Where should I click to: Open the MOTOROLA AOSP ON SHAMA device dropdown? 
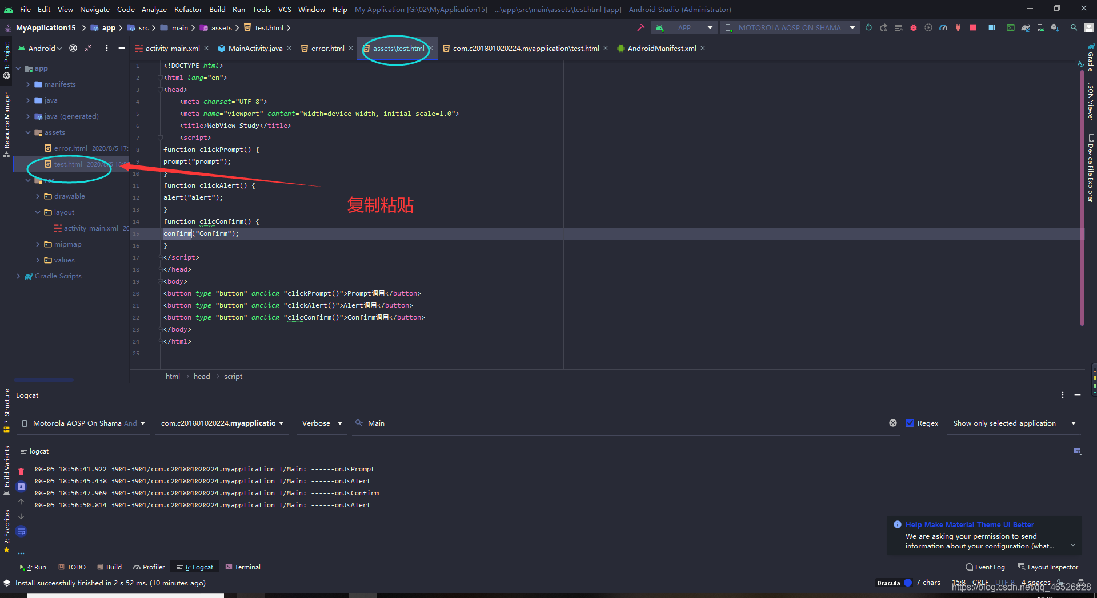pyautogui.click(x=790, y=27)
